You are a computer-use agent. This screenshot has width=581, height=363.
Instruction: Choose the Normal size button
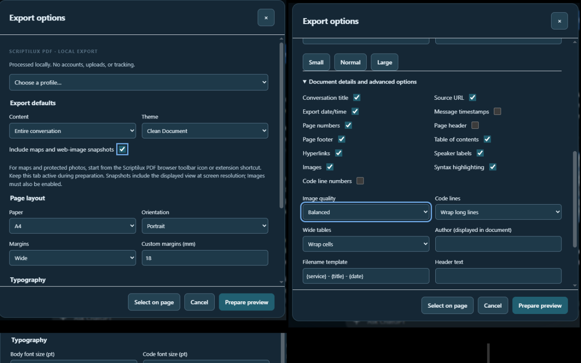(x=350, y=62)
